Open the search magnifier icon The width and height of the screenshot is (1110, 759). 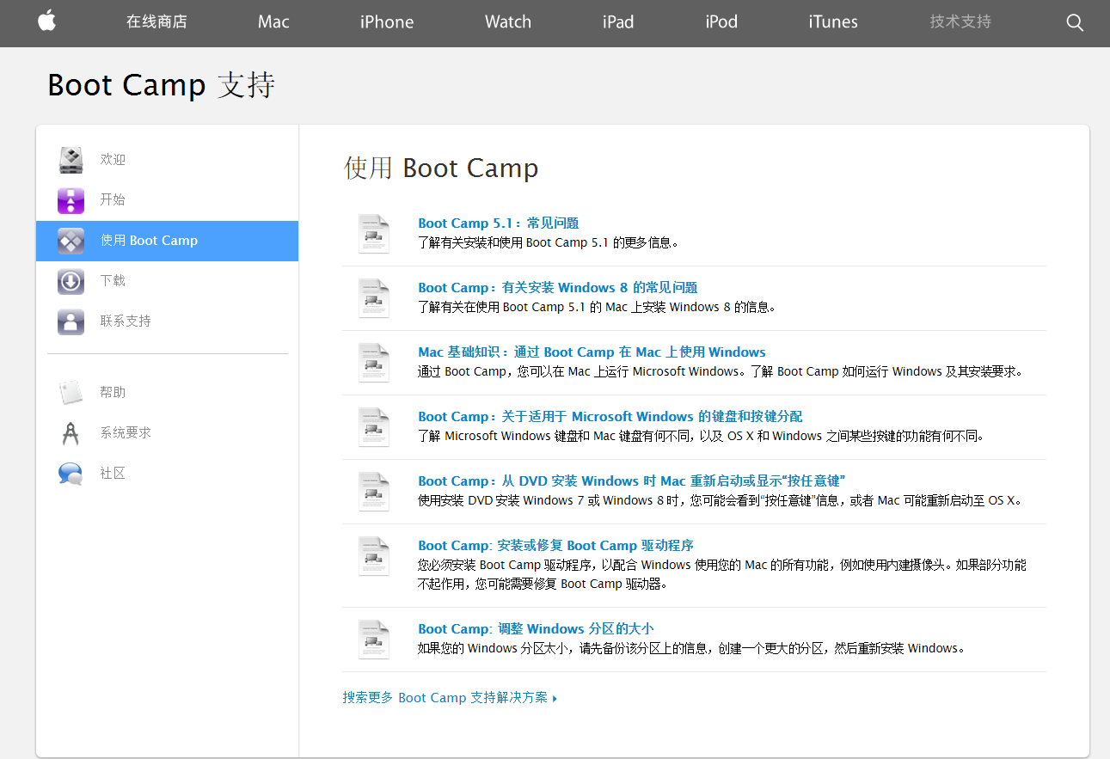pyautogui.click(x=1075, y=22)
